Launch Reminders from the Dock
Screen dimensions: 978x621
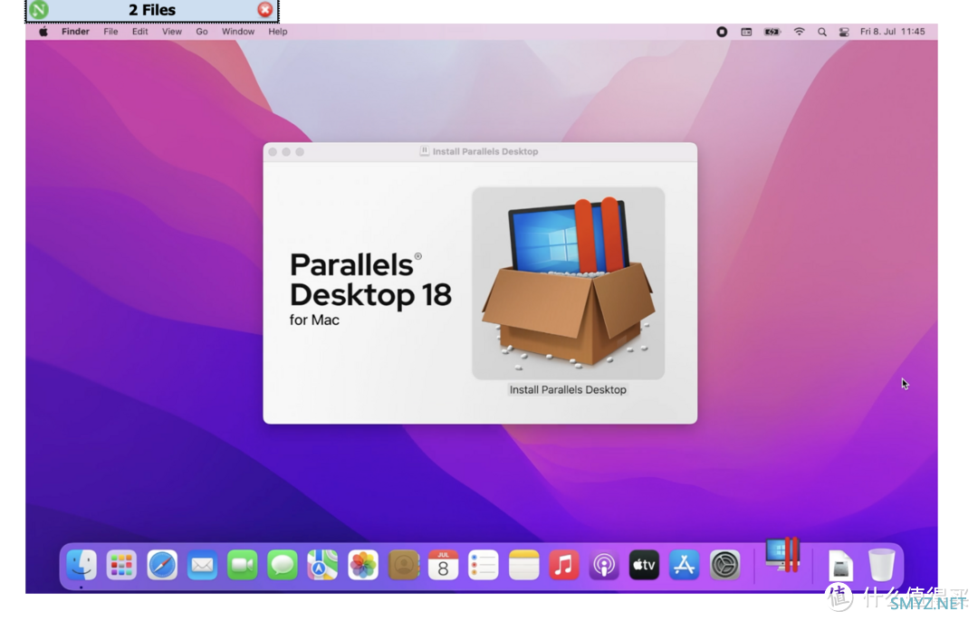tap(484, 566)
